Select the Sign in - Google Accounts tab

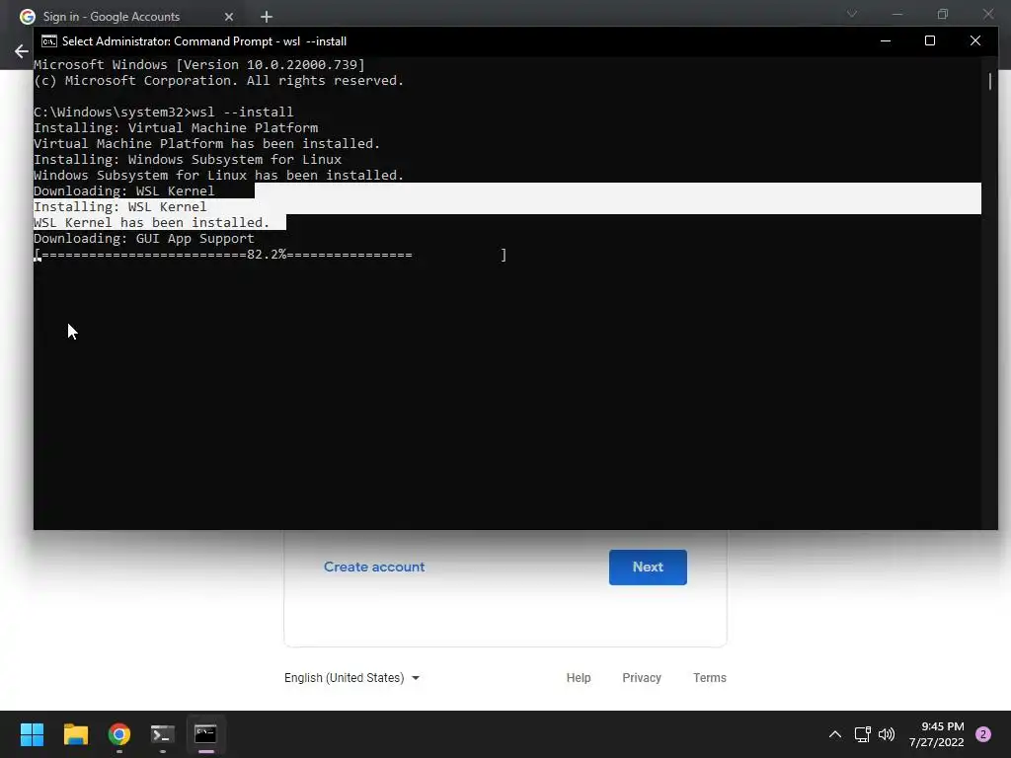[127, 16]
